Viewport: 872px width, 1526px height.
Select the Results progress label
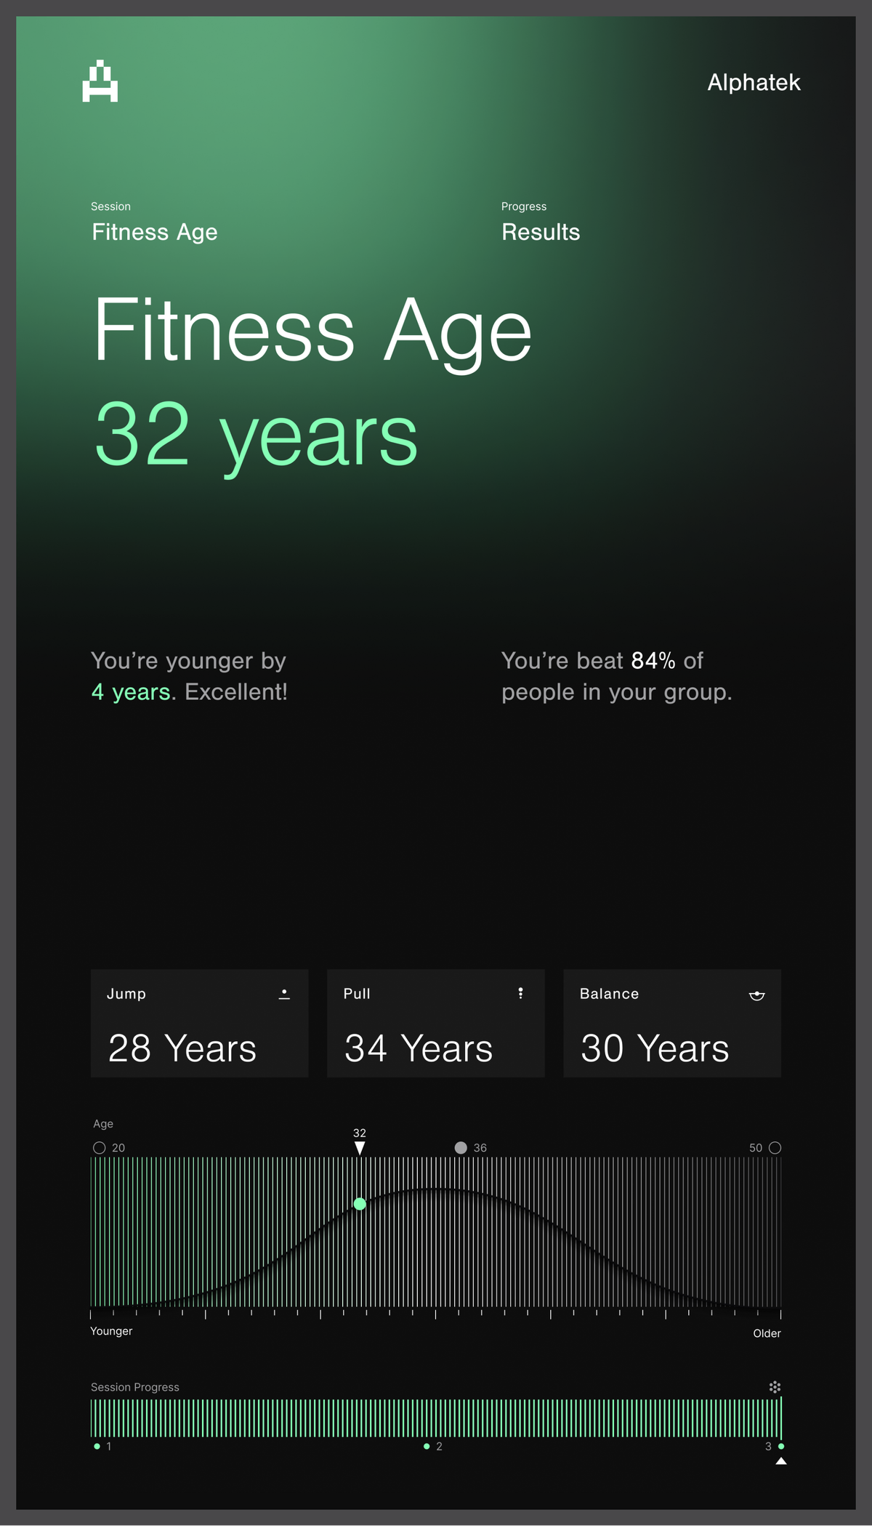point(541,232)
